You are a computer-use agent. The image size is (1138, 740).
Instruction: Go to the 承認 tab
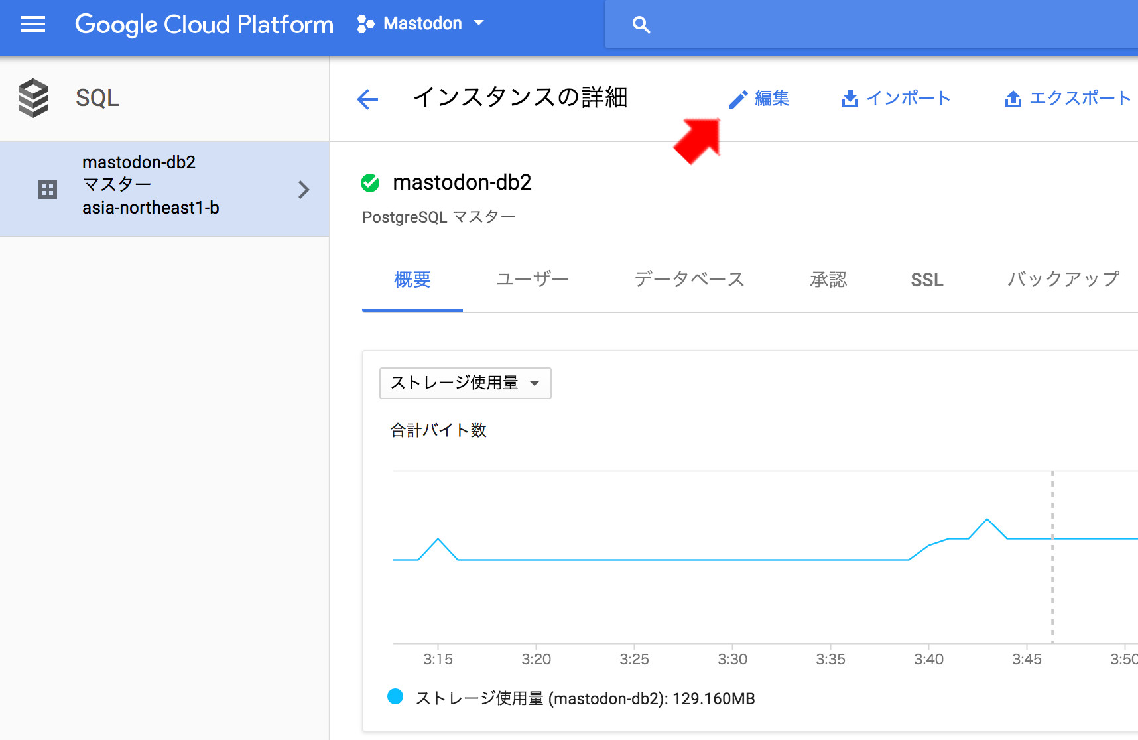point(828,280)
